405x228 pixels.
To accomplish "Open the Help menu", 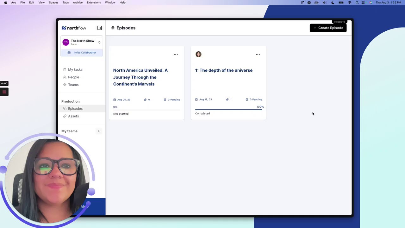I will [122, 3].
